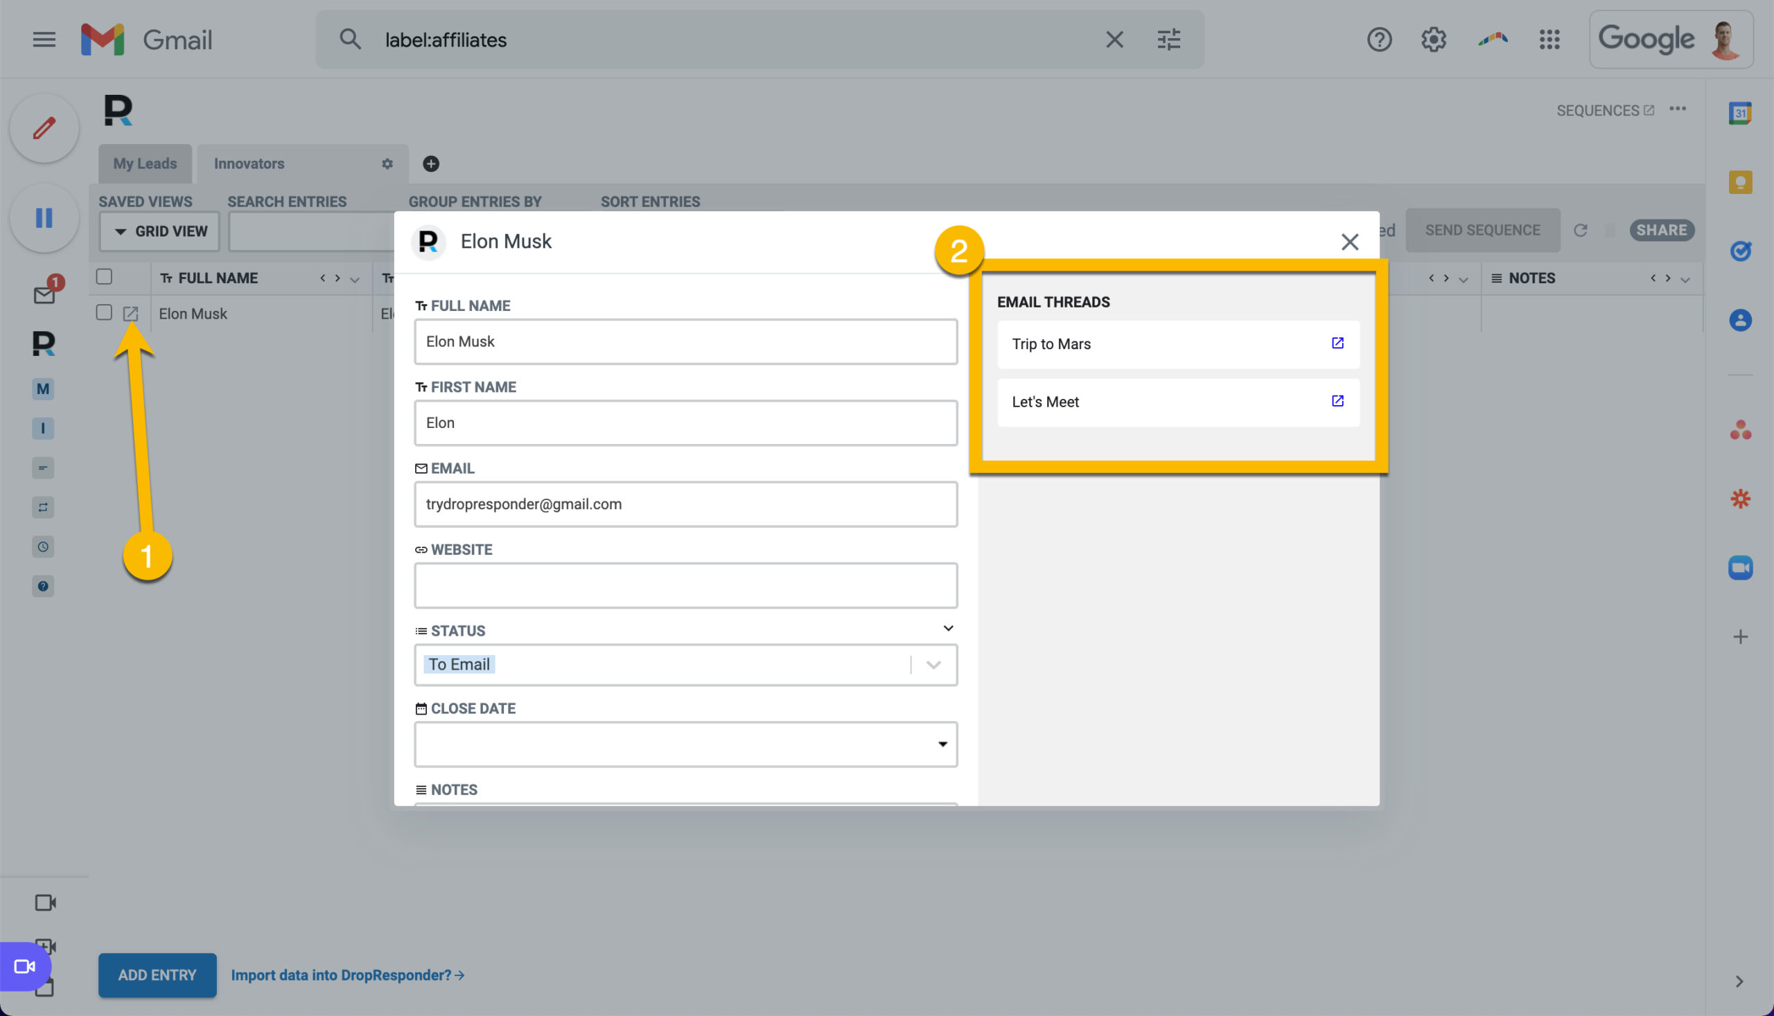Screen dimensions: 1774x1016
Task: Open the Let's Meet thread link icon
Action: point(1337,400)
